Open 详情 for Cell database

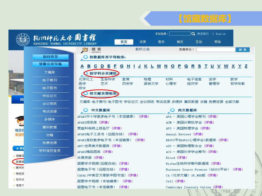pos(180,181)
